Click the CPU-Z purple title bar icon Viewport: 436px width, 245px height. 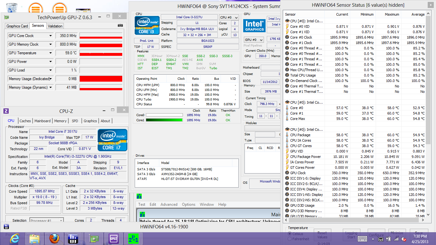pyautogui.click(x=6, y=111)
